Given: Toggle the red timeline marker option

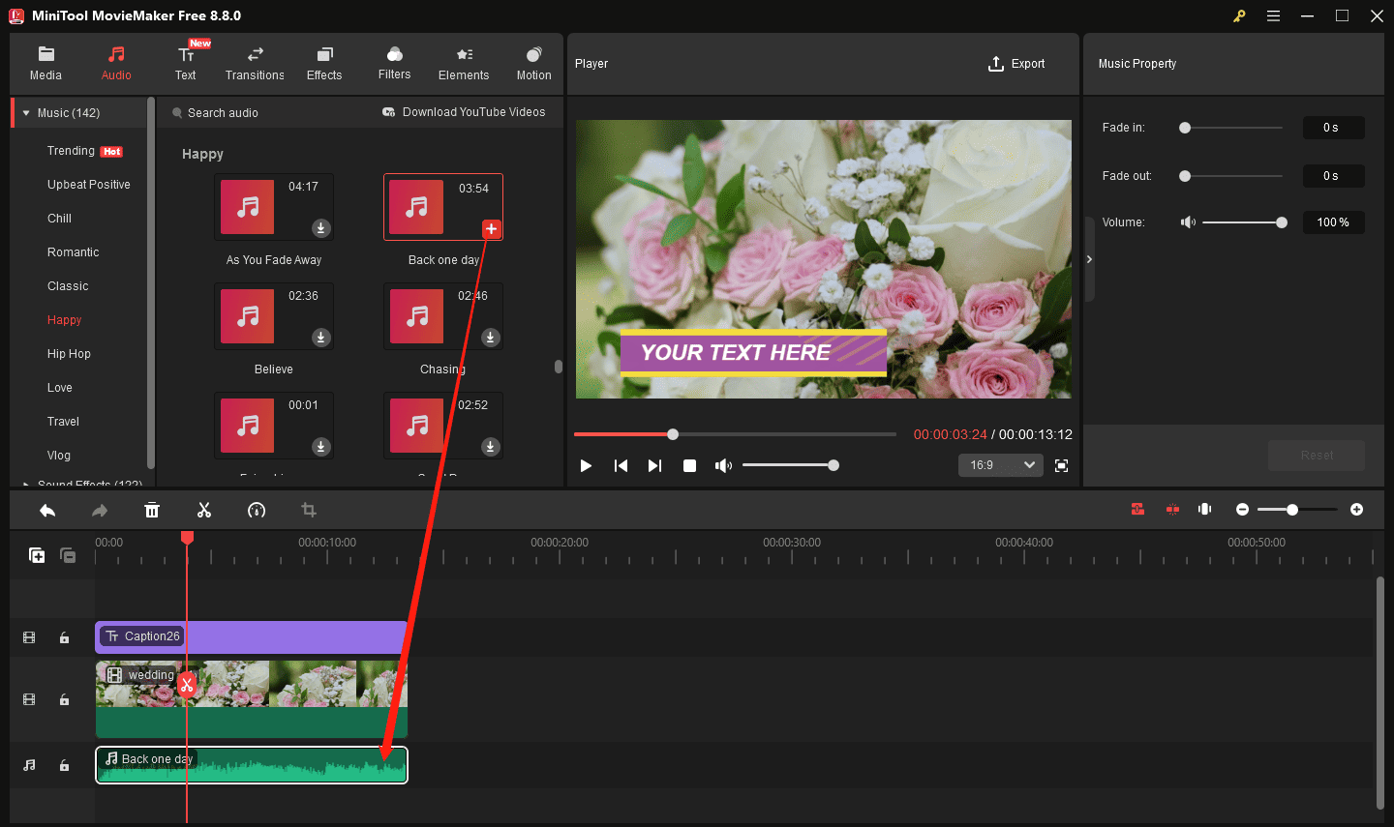Looking at the screenshot, I should pos(1172,509).
